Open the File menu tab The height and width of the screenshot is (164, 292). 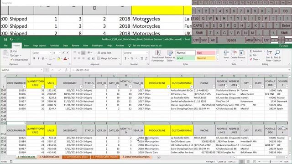pyautogui.click(x=5, y=46)
